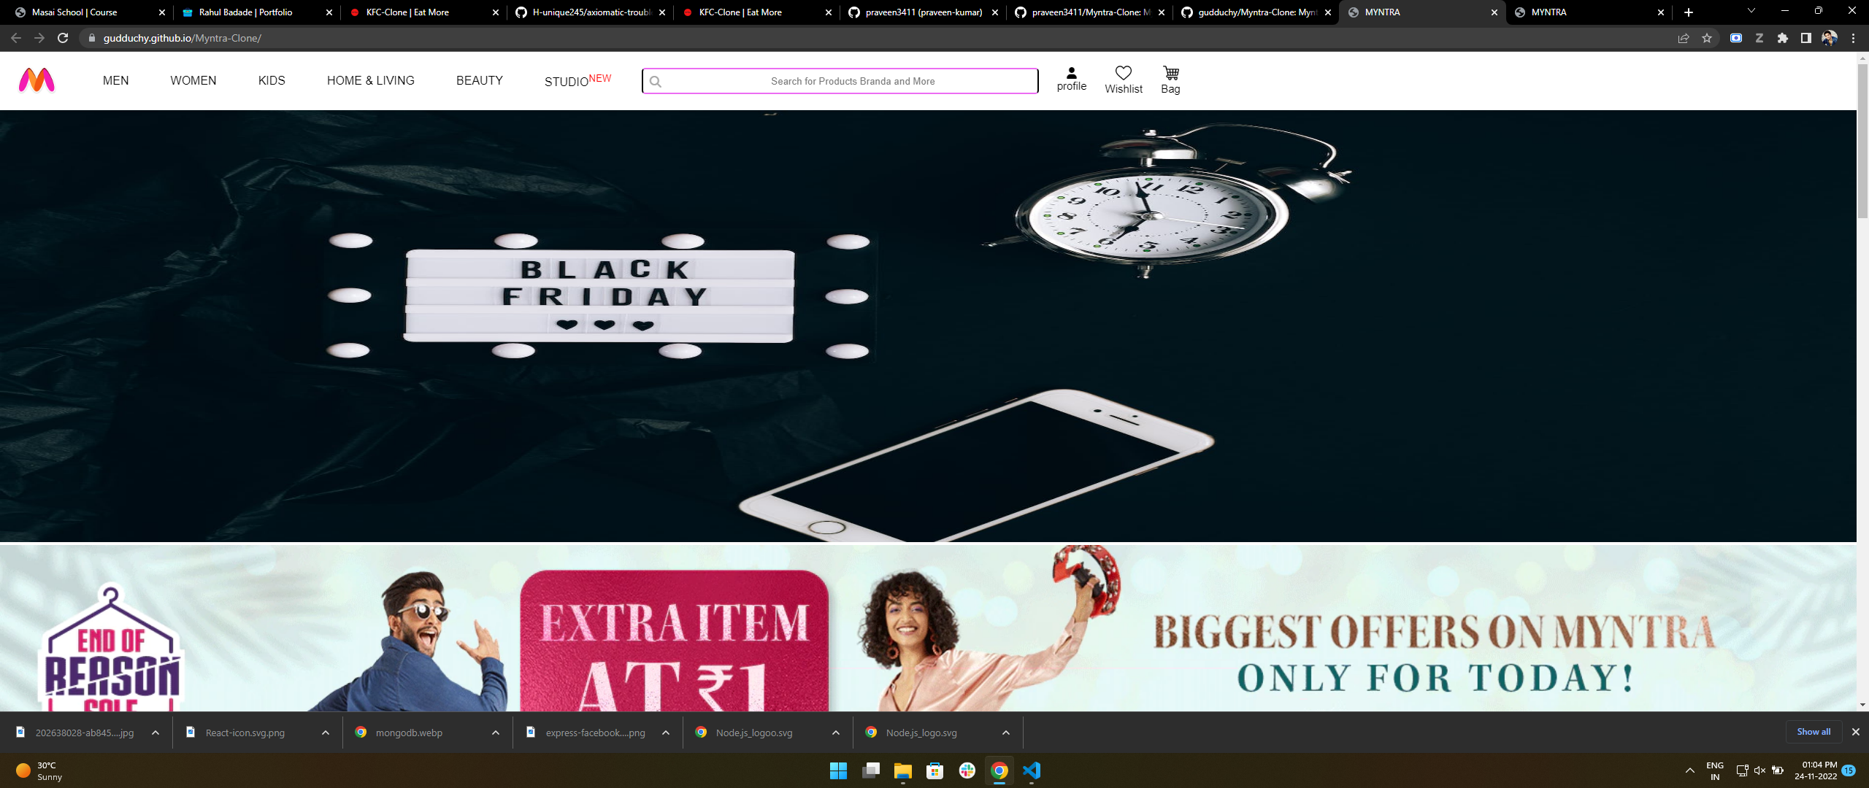The height and width of the screenshot is (788, 1869).
Task: Click the magnifier icon in search bar
Action: [x=656, y=82]
